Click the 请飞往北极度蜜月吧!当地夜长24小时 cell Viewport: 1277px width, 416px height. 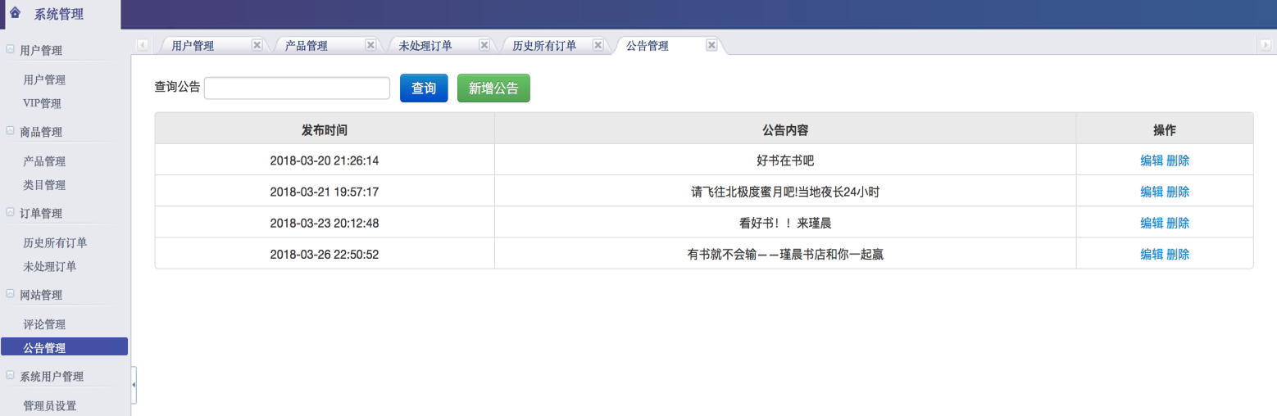click(785, 192)
